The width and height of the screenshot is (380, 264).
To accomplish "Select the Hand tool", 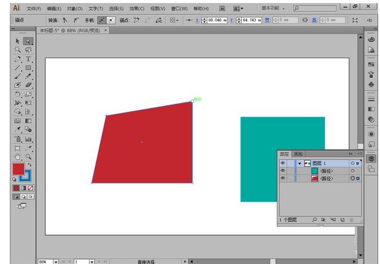I will pyautogui.click(x=18, y=157).
